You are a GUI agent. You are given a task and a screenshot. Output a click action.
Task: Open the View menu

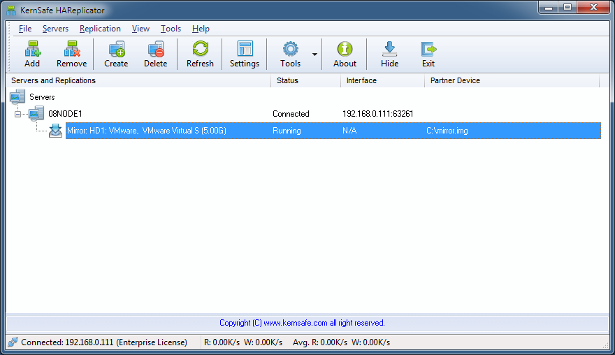(x=140, y=29)
